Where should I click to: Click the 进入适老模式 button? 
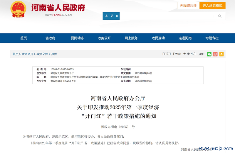212,6
